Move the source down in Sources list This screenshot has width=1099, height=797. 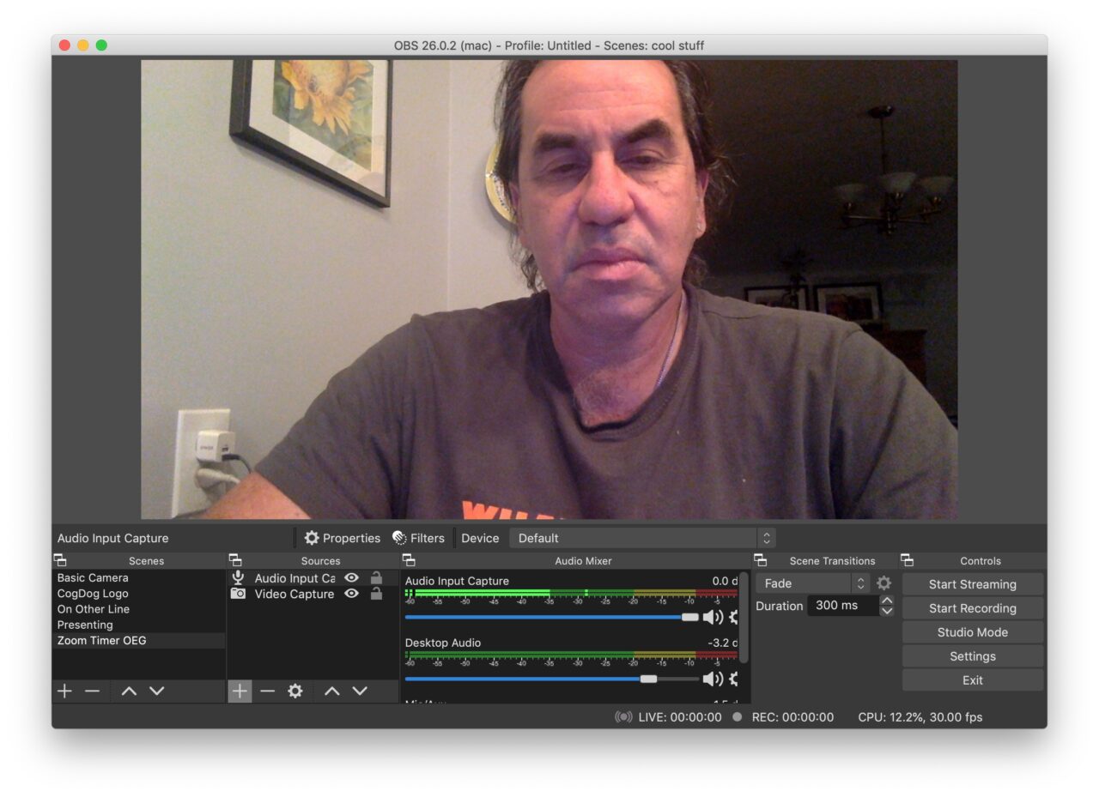360,691
